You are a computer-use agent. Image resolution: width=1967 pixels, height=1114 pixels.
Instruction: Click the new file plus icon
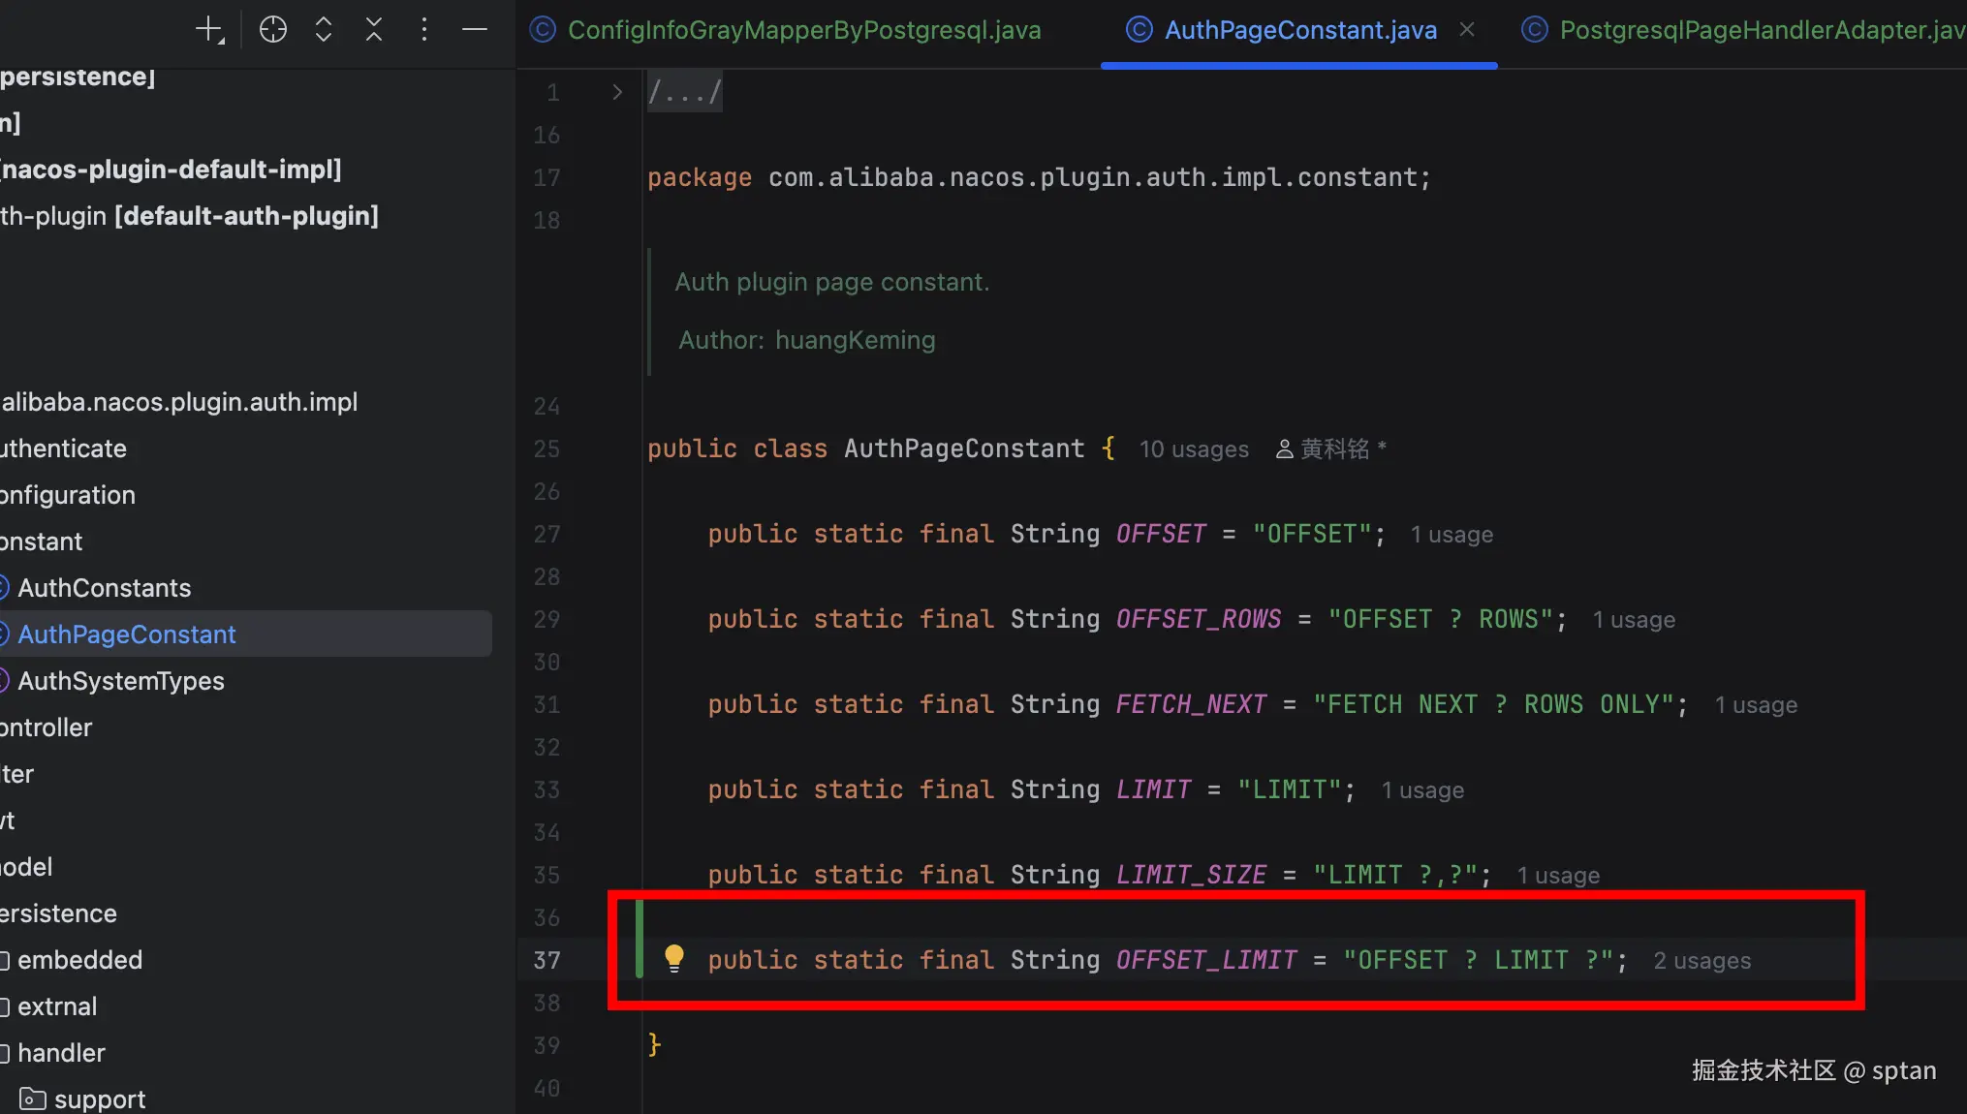(209, 29)
